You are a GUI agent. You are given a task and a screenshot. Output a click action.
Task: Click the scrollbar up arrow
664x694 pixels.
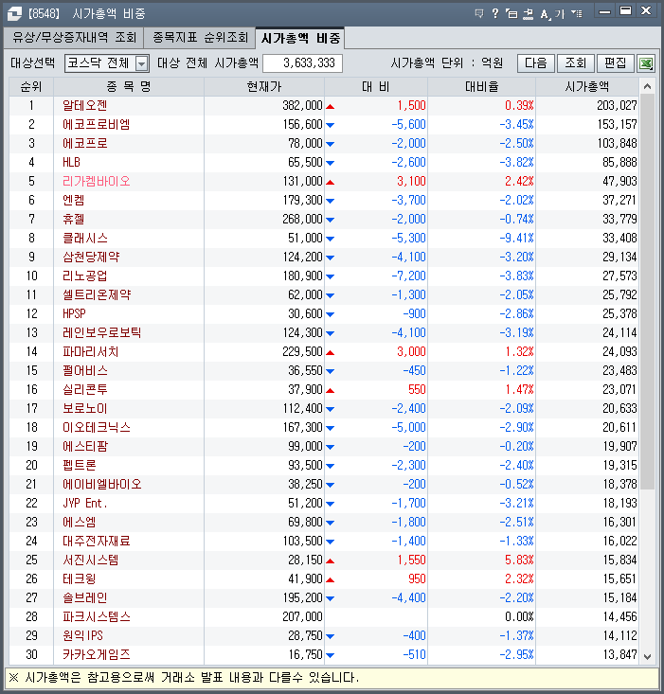(x=647, y=86)
